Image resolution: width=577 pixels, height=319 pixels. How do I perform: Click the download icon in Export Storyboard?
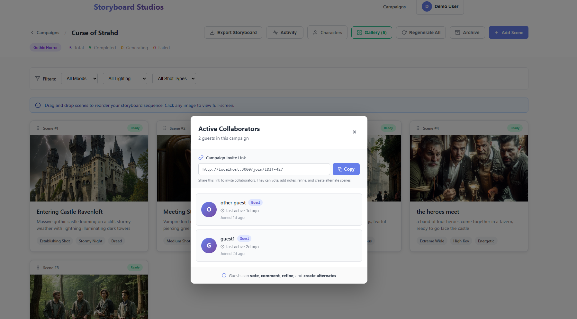click(212, 33)
